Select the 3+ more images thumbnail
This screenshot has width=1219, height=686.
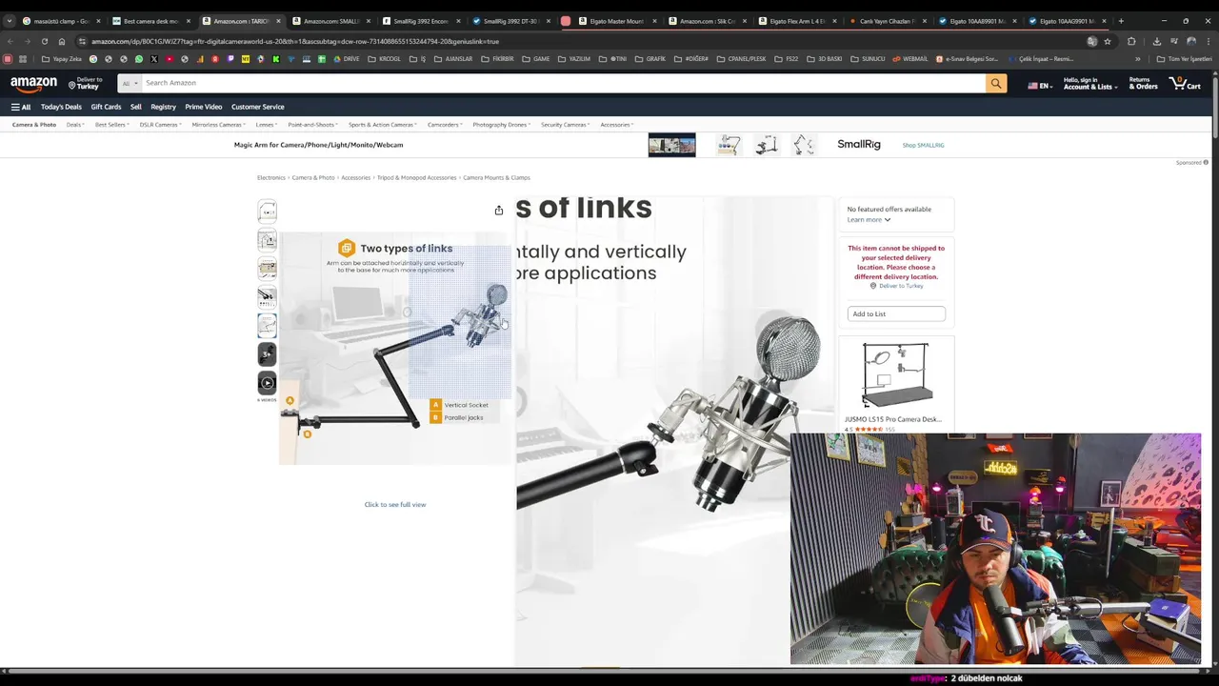coord(267,354)
